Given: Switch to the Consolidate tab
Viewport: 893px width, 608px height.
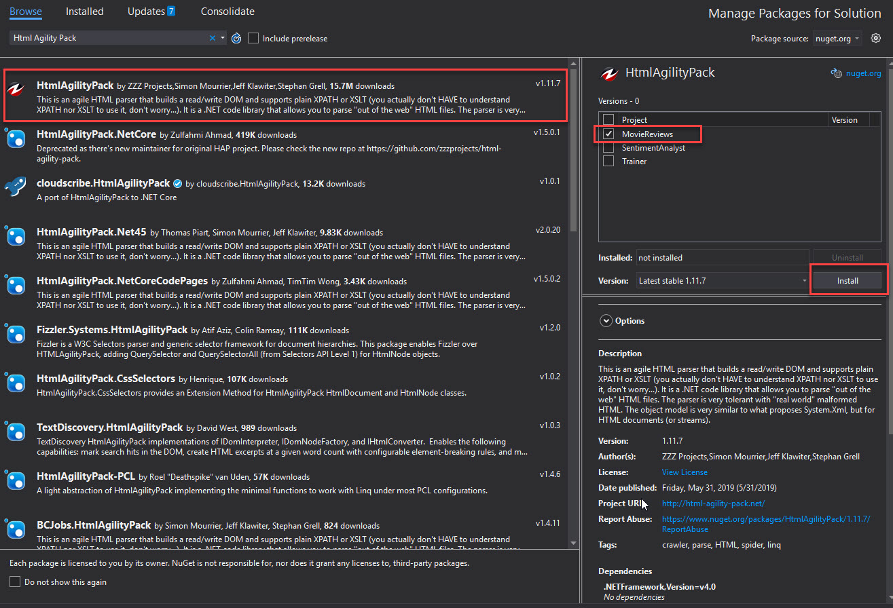Looking at the screenshot, I should coord(227,12).
